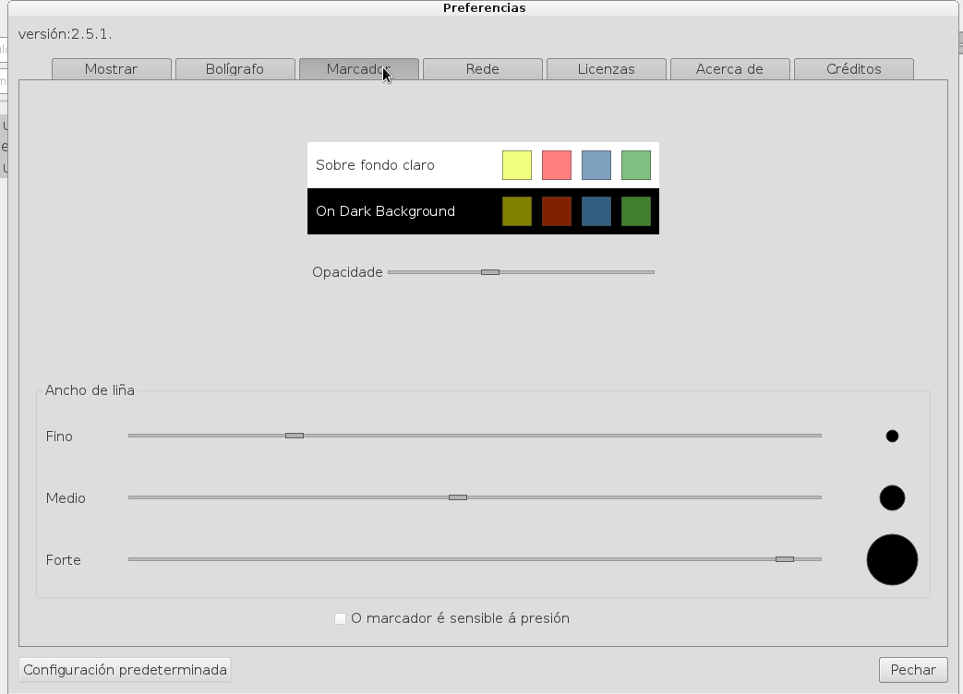963x694 pixels.
Task: Click the dark green swatch on dark background
Action: click(636, 211)
